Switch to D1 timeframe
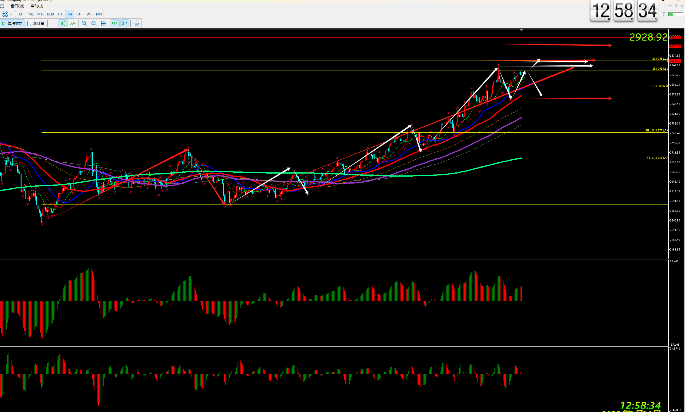This screenshot has height=412, width=685. tap(79, 14)
